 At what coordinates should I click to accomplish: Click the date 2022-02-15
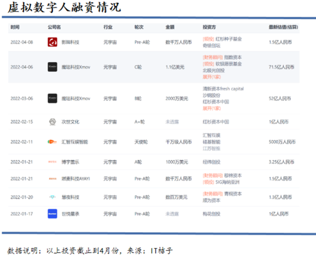[22, 122]
